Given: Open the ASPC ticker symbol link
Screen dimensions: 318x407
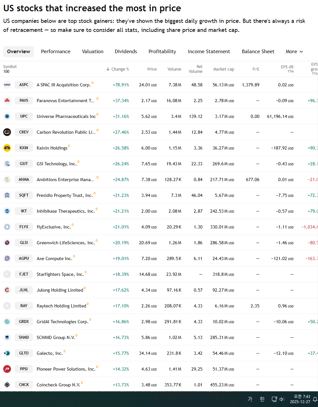Looking at the screenshot, I should pyautogui.click(x=24, y=85).
